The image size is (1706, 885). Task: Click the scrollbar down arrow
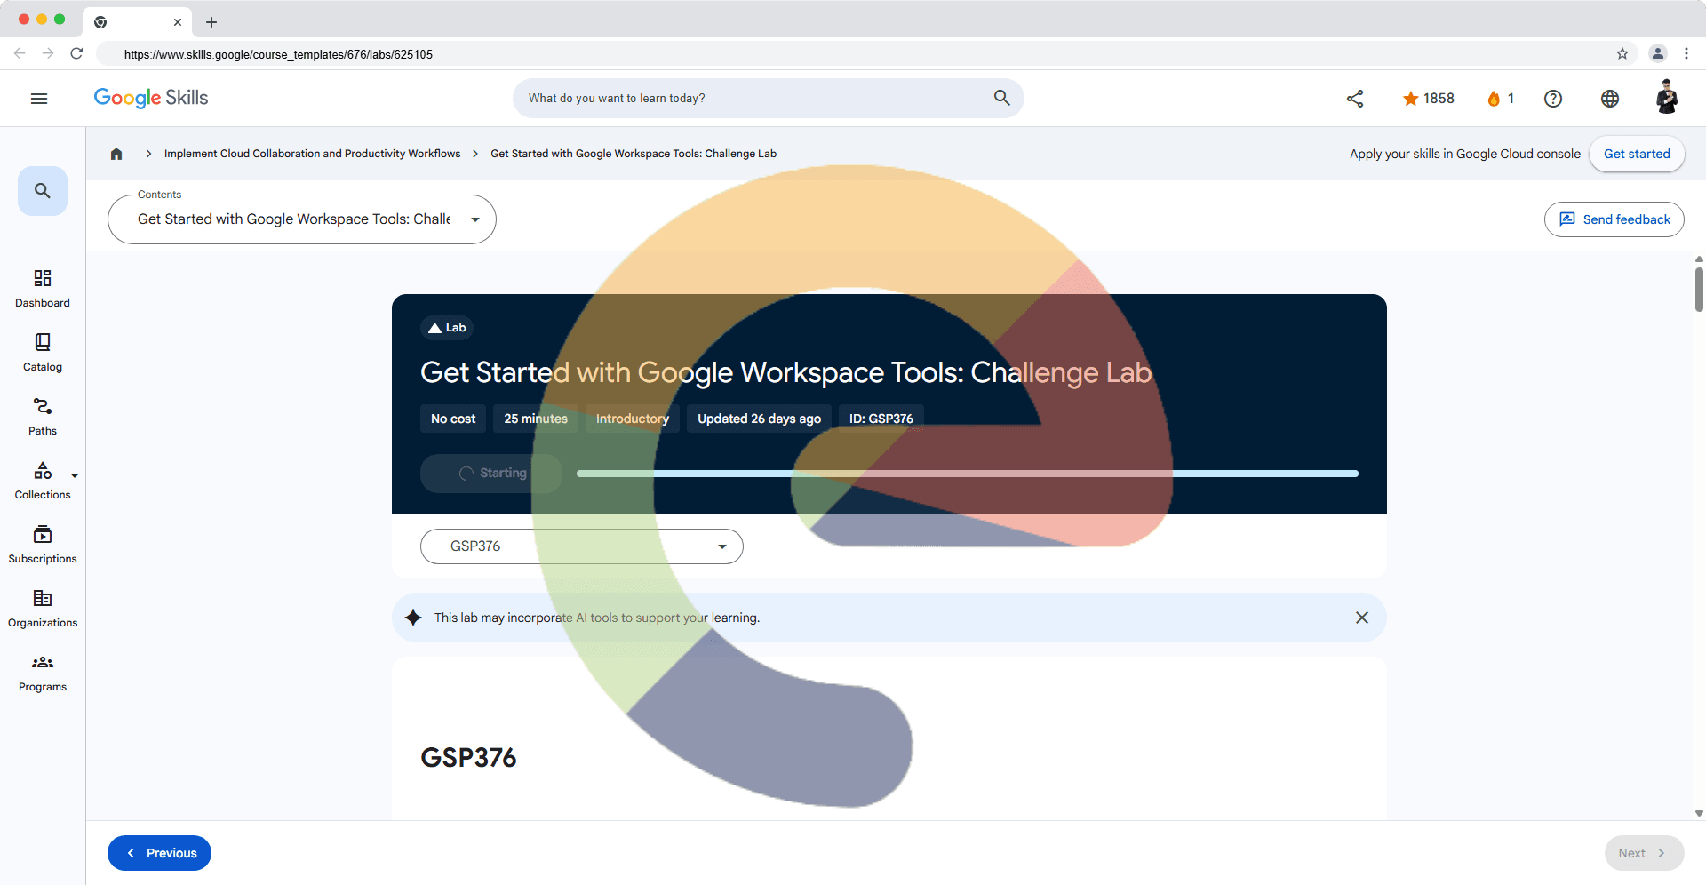(x=1699, y=813)
